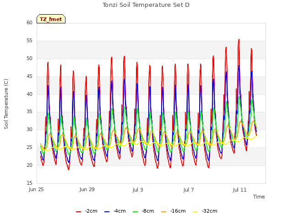Click the chart title Tonzi Soil Temperature Set D
The image size is (293, 220).
click(x=146, y=5)
